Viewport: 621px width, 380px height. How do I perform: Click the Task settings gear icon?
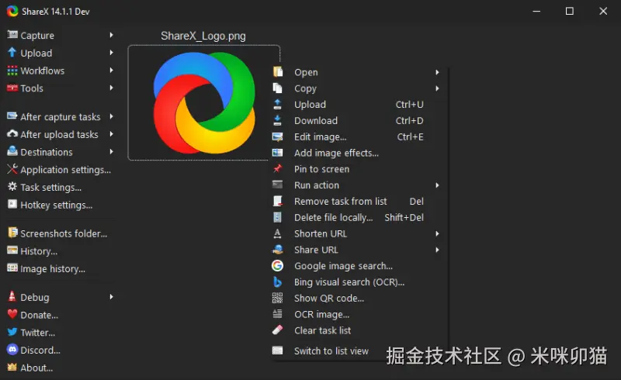point(12,186)
